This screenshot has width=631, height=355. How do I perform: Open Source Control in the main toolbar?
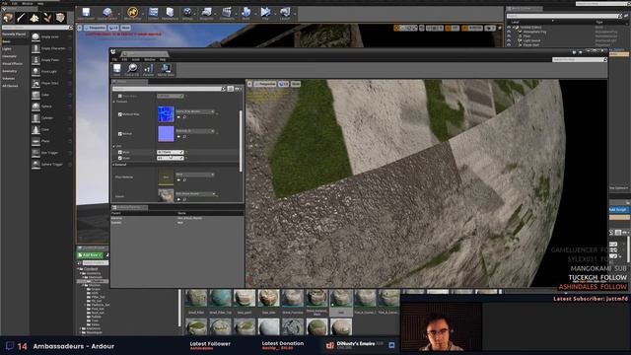pyautogui.click(x=107, y=13)
